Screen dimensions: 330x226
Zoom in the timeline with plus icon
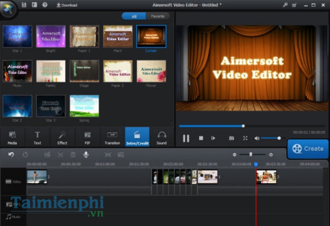tap(271, 155)
